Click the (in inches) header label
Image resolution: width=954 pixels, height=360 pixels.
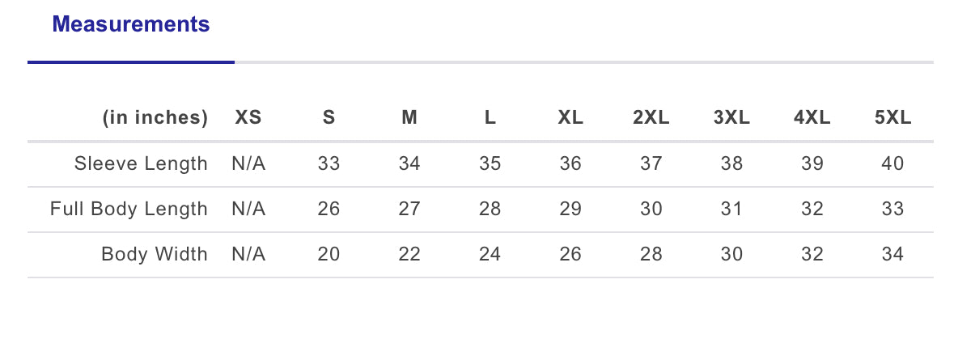pos(155,118)
